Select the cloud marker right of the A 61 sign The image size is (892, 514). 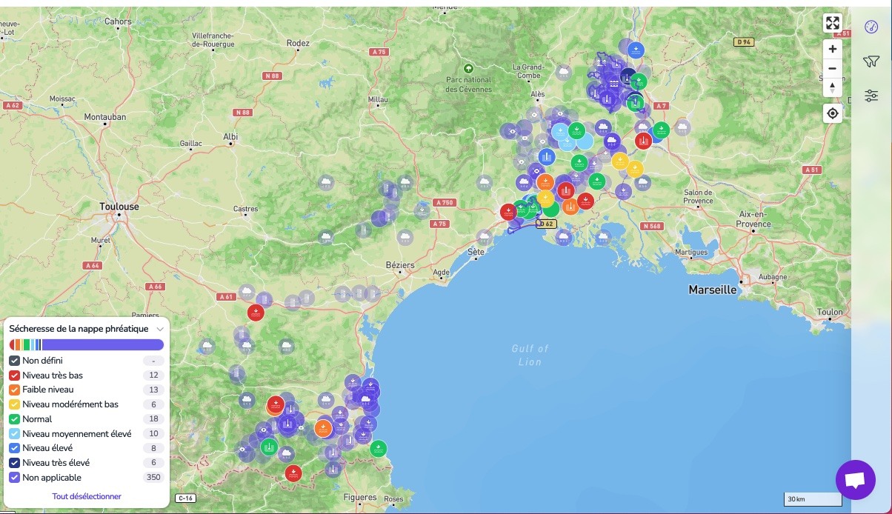(x=247, y=292)
